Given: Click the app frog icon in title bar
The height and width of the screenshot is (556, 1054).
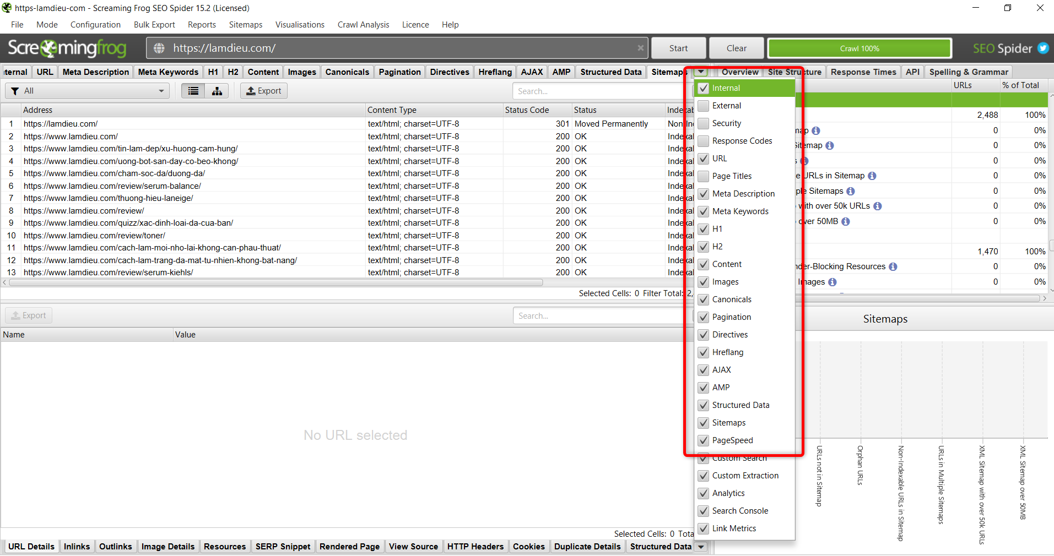Looking at the screenshot, I should pos(7,8).
